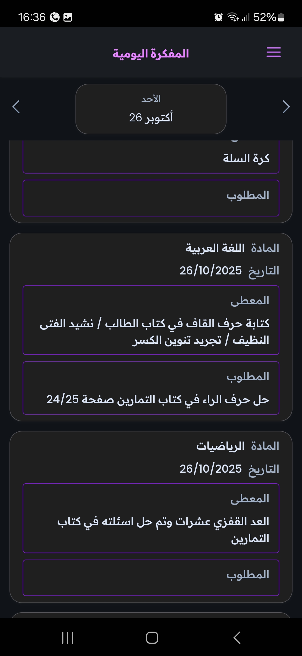Select the اللغة العربية subject heading
Image resolution: width=302 pixels, height=656 pixels.
tap(215, 248)
